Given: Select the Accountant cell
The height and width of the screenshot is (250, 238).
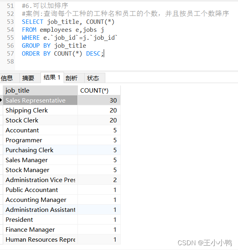Looking at the screenshot, I should (41, 130).
